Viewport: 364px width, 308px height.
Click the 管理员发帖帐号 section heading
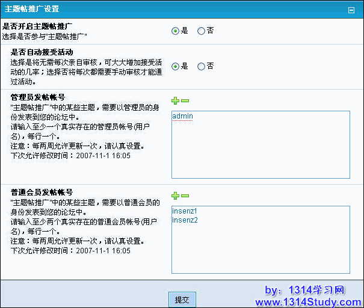click(x=38, y=97)
